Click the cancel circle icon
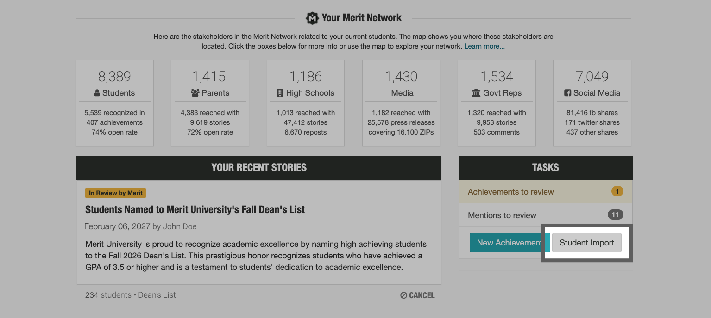711x318 pixels. tap(403, 295)
